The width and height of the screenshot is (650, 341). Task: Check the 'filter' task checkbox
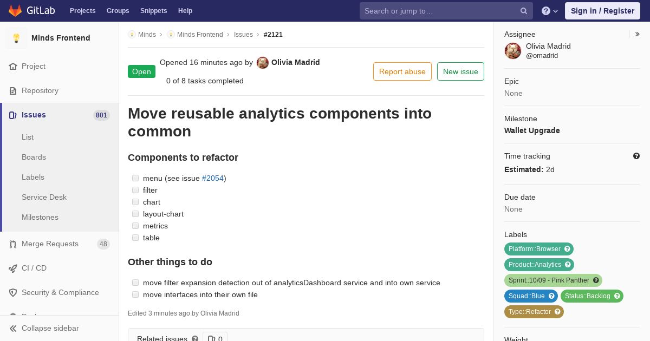135,190
